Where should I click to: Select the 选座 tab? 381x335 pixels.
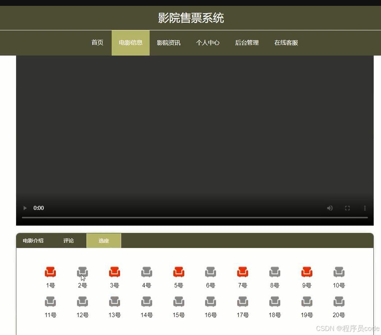tap(104, 240)
